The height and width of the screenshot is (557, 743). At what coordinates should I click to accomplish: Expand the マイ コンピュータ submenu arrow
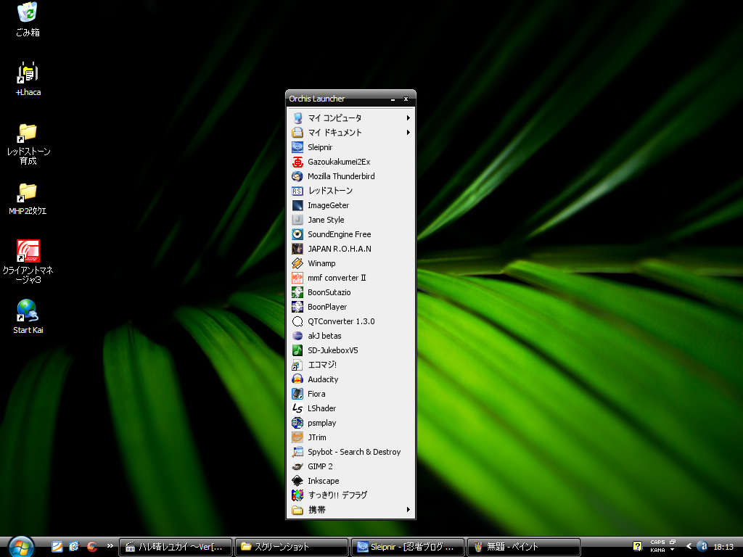(x=408, y=118)
